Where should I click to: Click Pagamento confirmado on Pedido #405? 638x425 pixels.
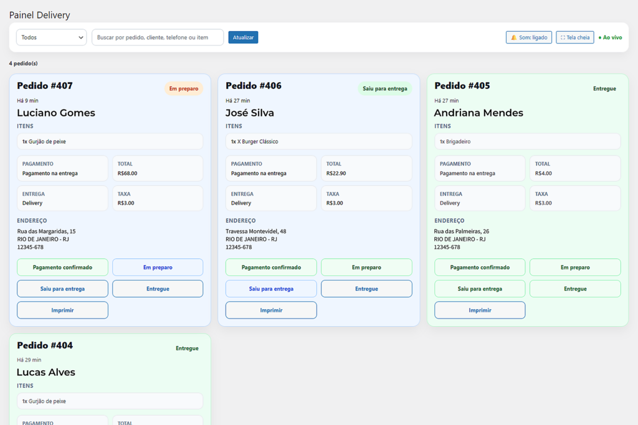click(x=480, y=267)
